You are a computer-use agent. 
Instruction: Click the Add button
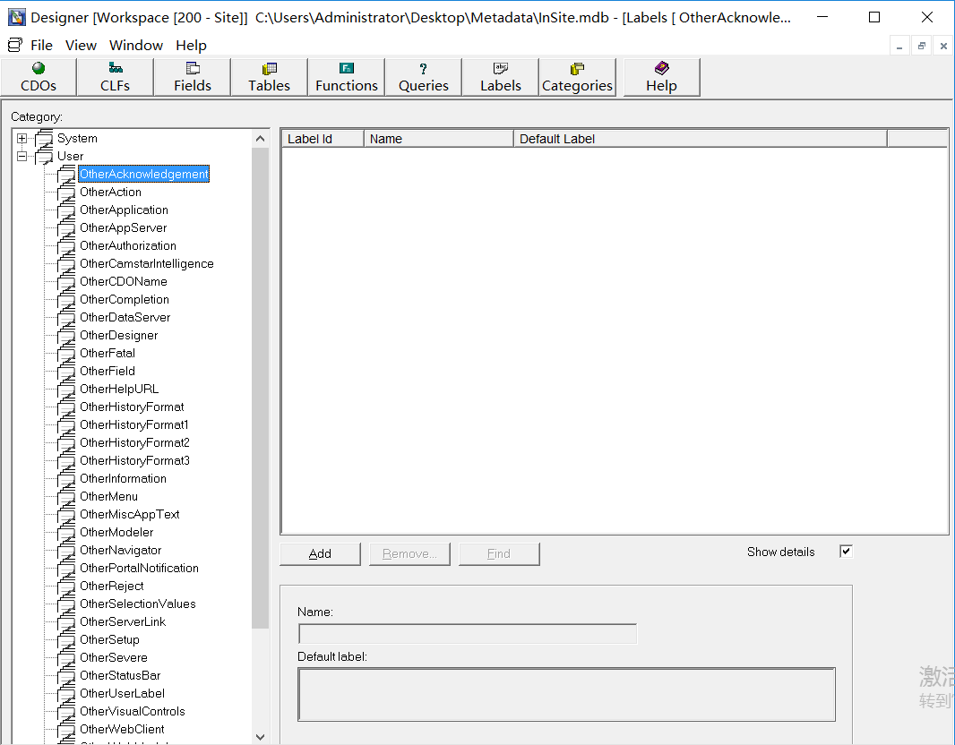click(x=320, y=554)
